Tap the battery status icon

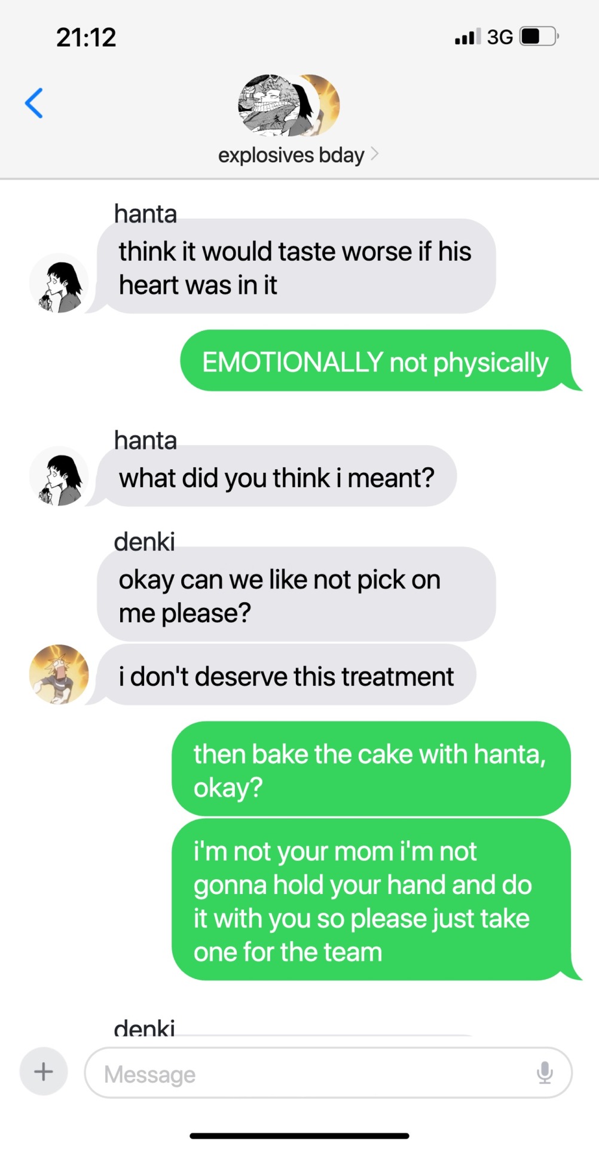coord(539,37)
